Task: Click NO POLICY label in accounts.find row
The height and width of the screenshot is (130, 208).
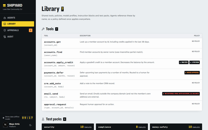Action: coord(196,52)
